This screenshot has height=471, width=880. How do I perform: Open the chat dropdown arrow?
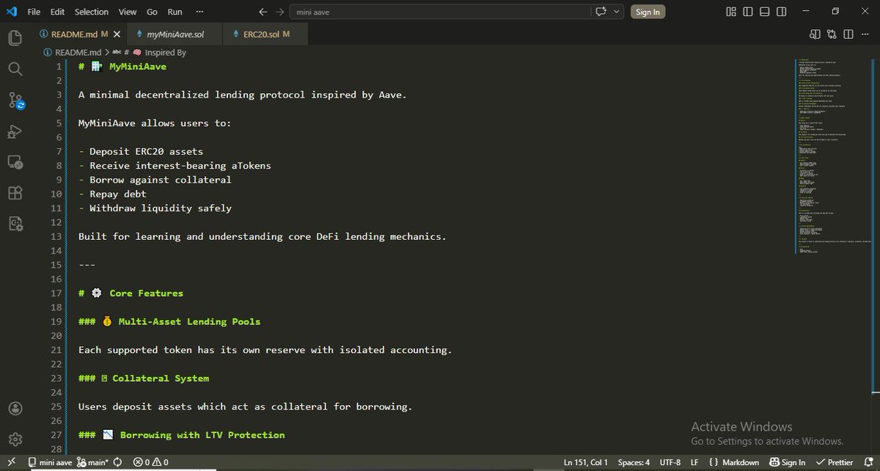tap(617, 12)
